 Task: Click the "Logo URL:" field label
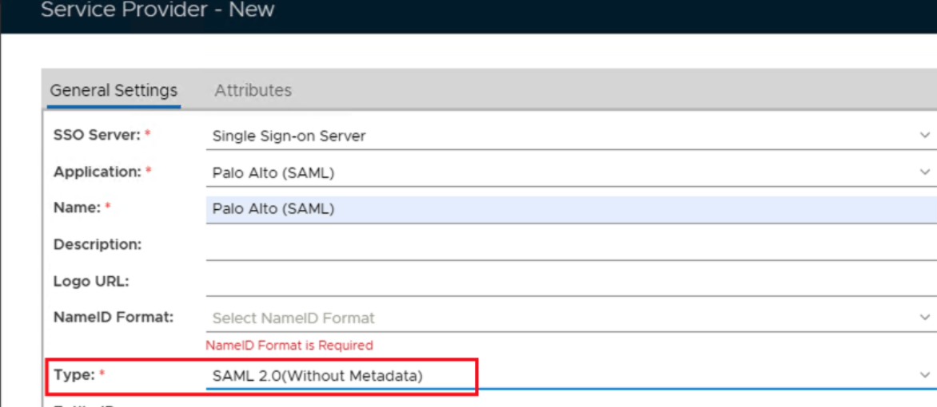[91, 281]
